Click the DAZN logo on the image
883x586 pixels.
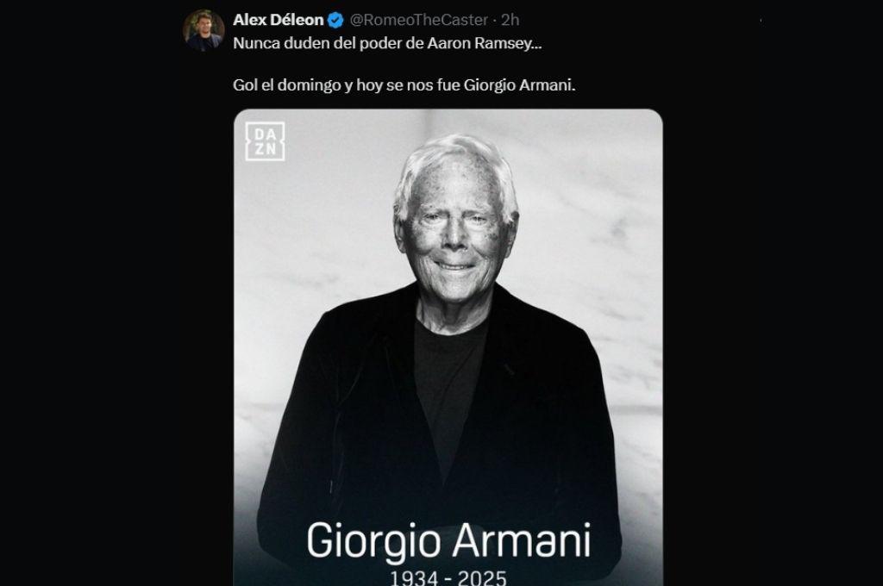click(x=265, y=141)
